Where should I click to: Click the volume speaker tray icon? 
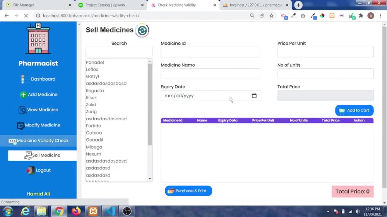tap(358, 211)
